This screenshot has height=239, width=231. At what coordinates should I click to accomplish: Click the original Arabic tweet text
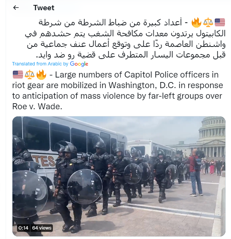tap(125, 39)
